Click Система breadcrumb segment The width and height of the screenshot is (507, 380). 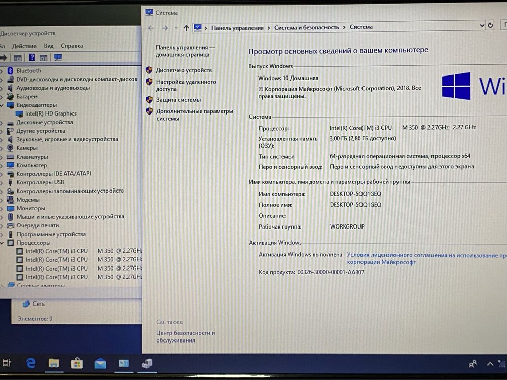pyautogui.click(x=361, y=27)
